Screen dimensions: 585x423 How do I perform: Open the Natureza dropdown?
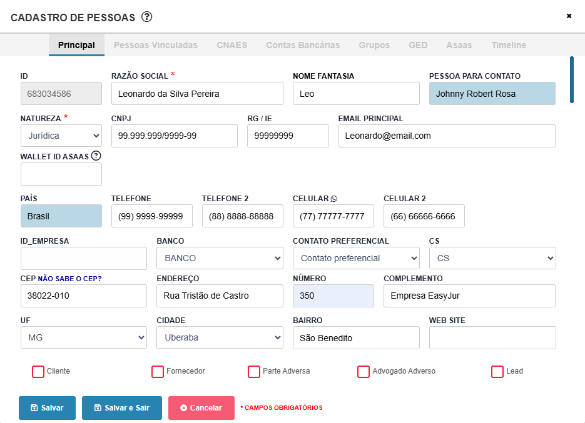(x=61, y=136)
